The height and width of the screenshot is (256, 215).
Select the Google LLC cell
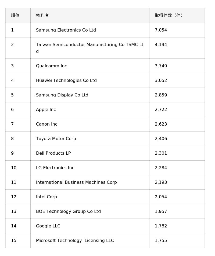(48, 226)
